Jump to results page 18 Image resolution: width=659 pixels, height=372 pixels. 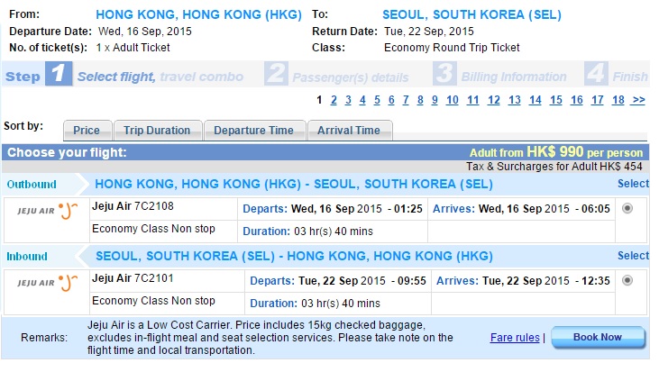click(x=618, y=100)
